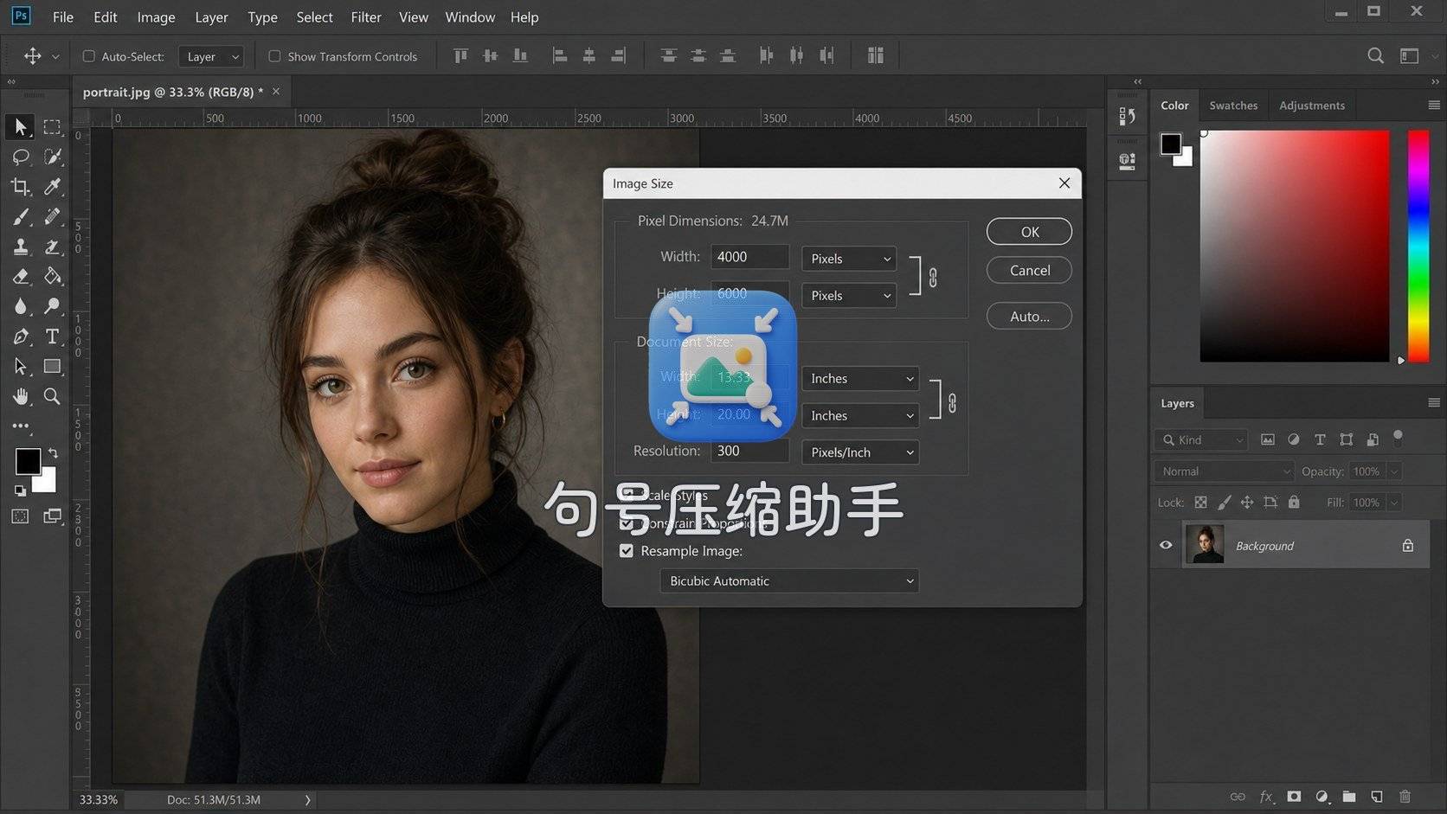The width and height of the screenshot is (1447, 814).
Task: Select the Crop tool
Action: point(21,187)
